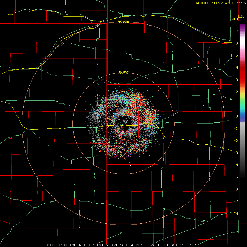Viewport: 247px width, 247px height.
Task: Click the 7 value on the color scale
Action: 237,31
